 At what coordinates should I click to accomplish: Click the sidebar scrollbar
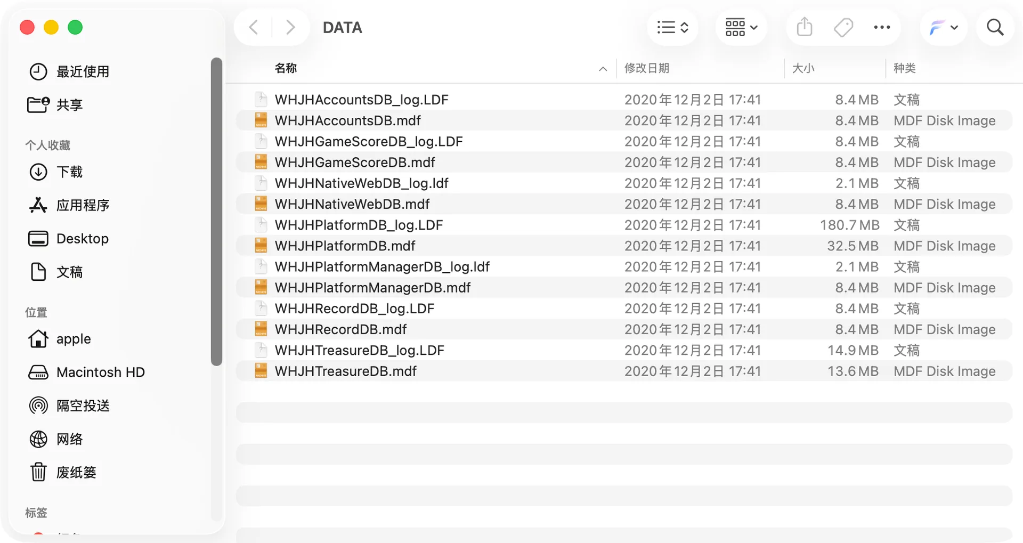(x=216, y=212)
